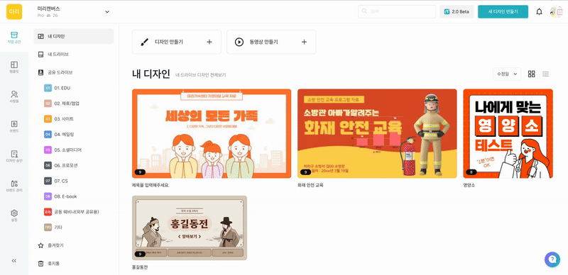The width and height of the screenshot is (568, 275).
Task: Open the 작업 공간 sidebar icon
Action: pyautogui.click(x=14, y=38)
